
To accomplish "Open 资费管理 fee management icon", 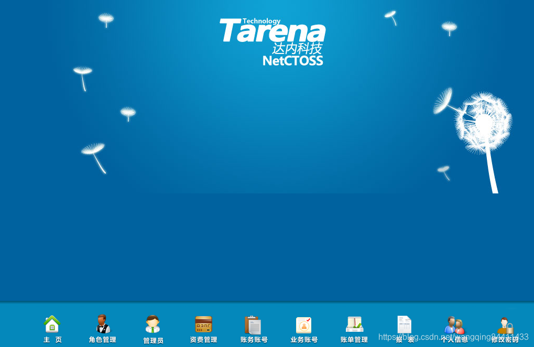I will [204, 324].
